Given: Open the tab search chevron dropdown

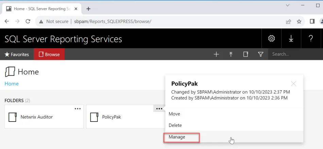Looking at the screenshot, I should (288, 5).
